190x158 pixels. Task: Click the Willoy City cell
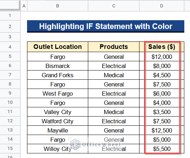point(58,149)
